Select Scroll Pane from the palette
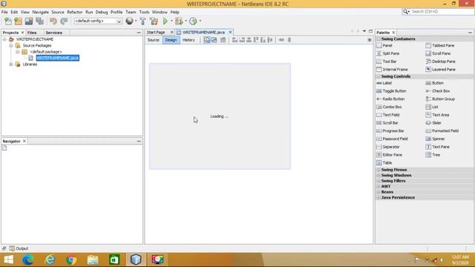Screen dimensions: 475x267 tap(438, 53)
